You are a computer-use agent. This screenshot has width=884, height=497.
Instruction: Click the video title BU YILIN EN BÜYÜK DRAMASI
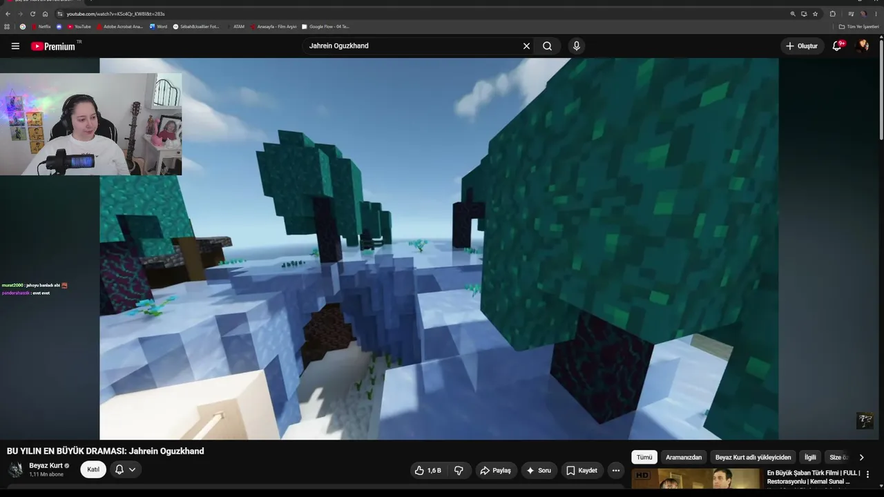tap(106, 451)
